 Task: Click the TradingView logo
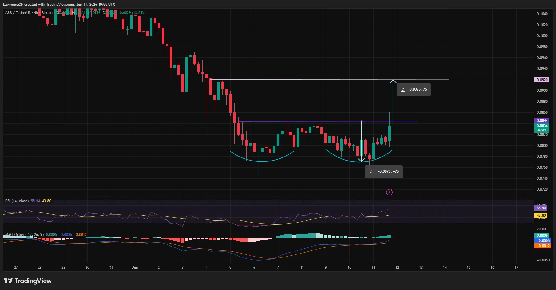(28, 281)
